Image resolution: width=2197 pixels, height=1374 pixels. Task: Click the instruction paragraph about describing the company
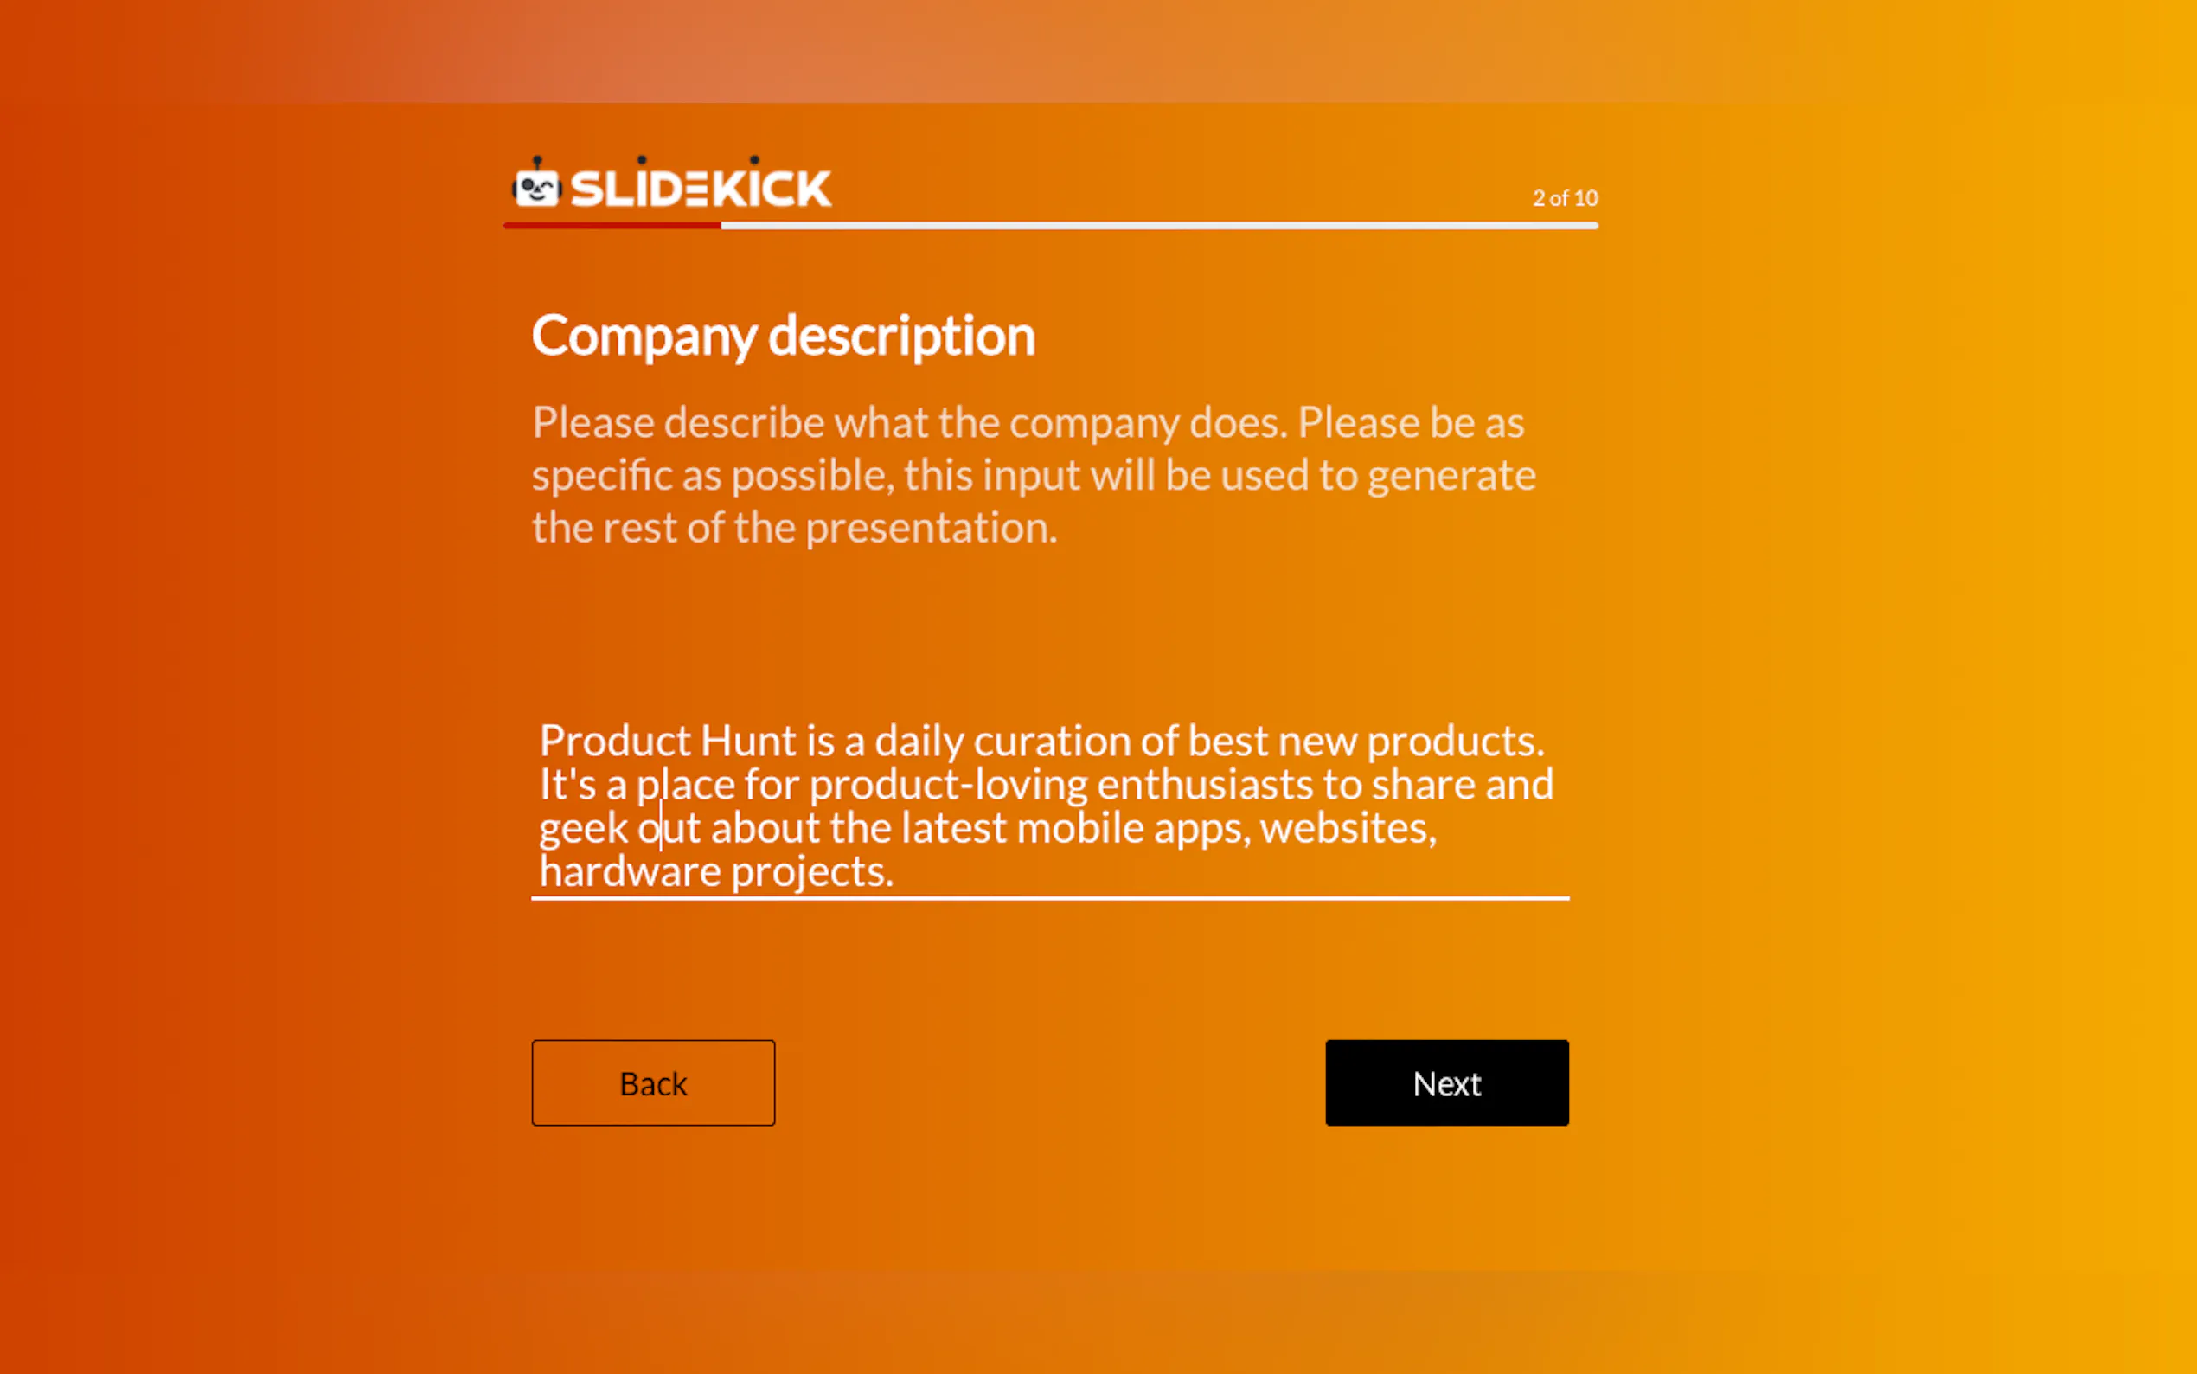pos(1033,474)
